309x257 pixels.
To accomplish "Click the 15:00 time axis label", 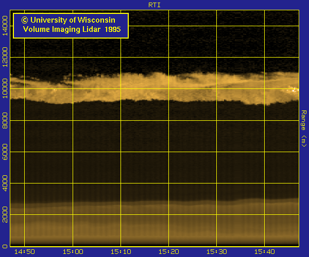I will coord(73,252).
